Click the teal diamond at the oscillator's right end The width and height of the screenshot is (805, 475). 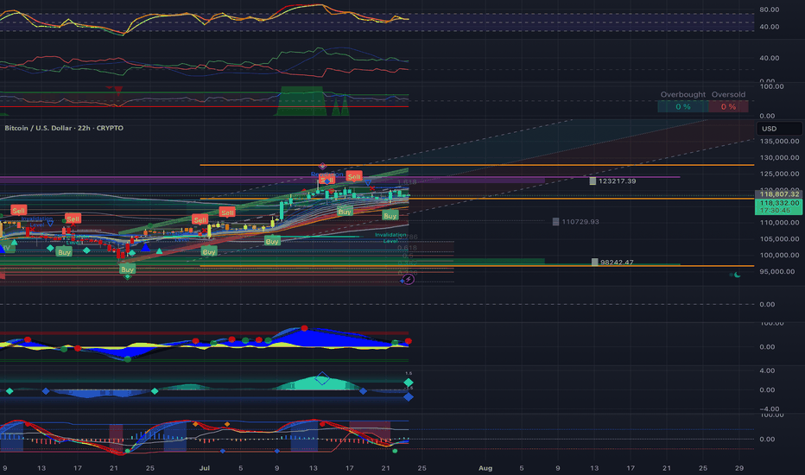pos(409,383)
